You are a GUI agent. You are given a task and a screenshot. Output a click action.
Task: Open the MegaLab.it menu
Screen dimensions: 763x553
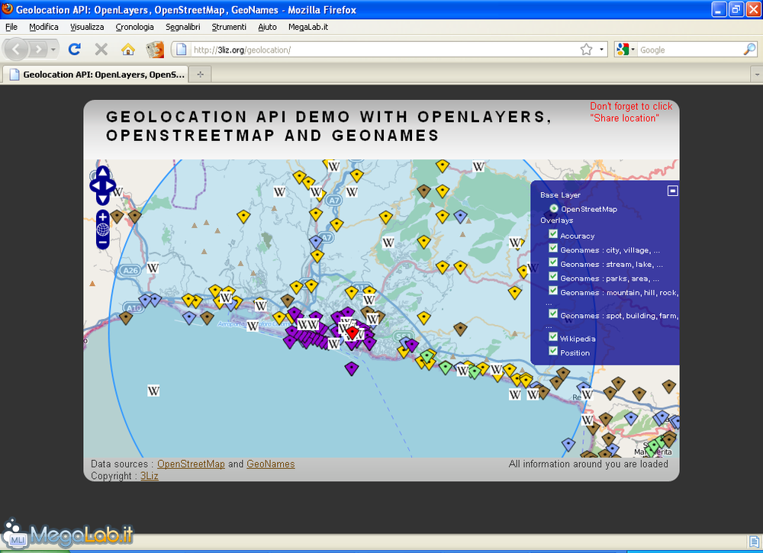308,27
